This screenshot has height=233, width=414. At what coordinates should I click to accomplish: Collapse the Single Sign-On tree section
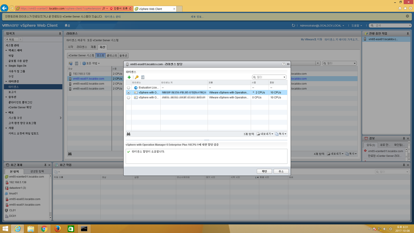(x=6, y=66)
